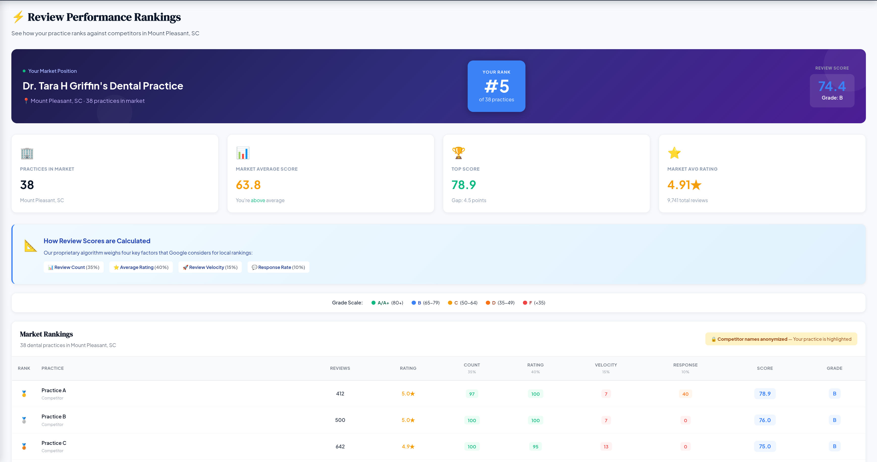This screenshot has height=462, width=877.
Task: Click the Review Velocity (15%) chip
Action: click(x=210, y=267)
